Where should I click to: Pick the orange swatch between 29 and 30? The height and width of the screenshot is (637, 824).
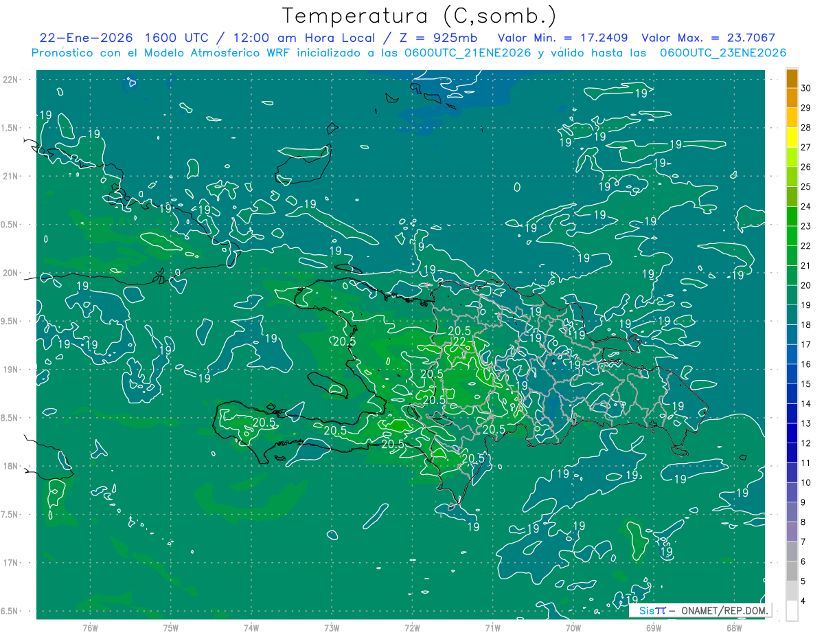point(792,98)
